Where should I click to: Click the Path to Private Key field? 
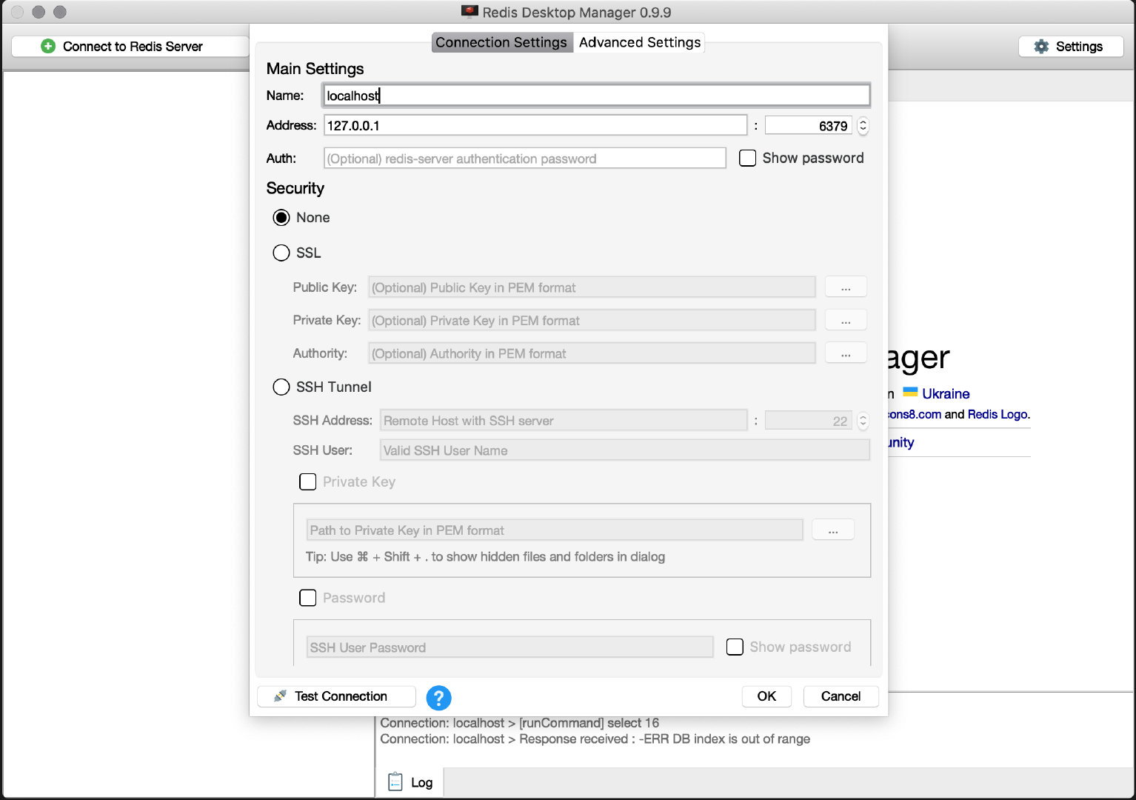coord(555,530)
